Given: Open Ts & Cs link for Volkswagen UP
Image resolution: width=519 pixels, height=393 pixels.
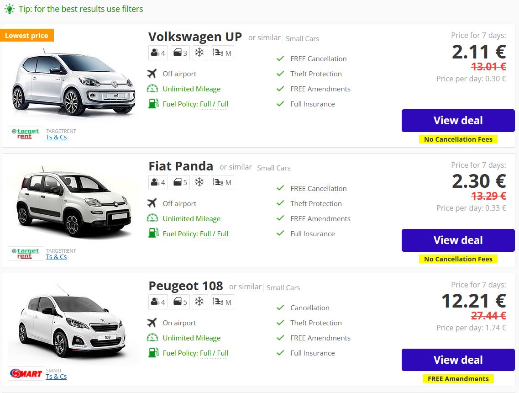Looking at the screenshot, I should 56,137.
